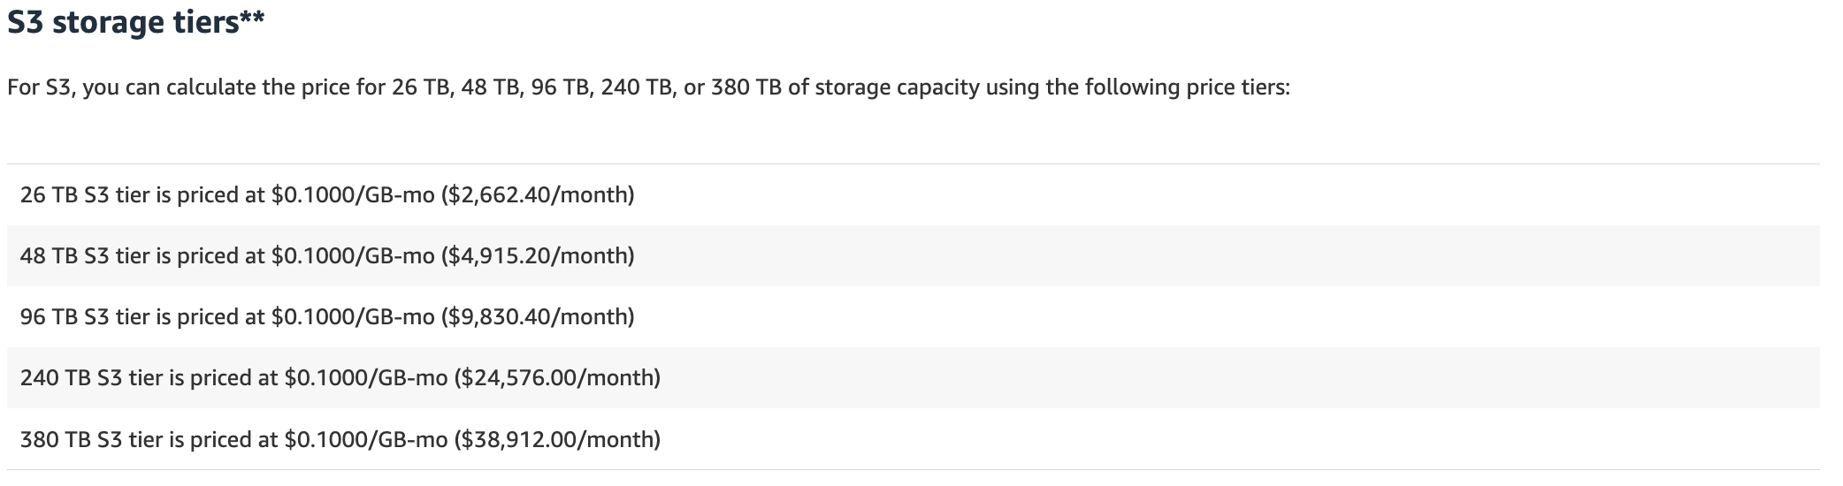
Task: Select the 48 TB S3 tier row
Action: tap(913, 255)
